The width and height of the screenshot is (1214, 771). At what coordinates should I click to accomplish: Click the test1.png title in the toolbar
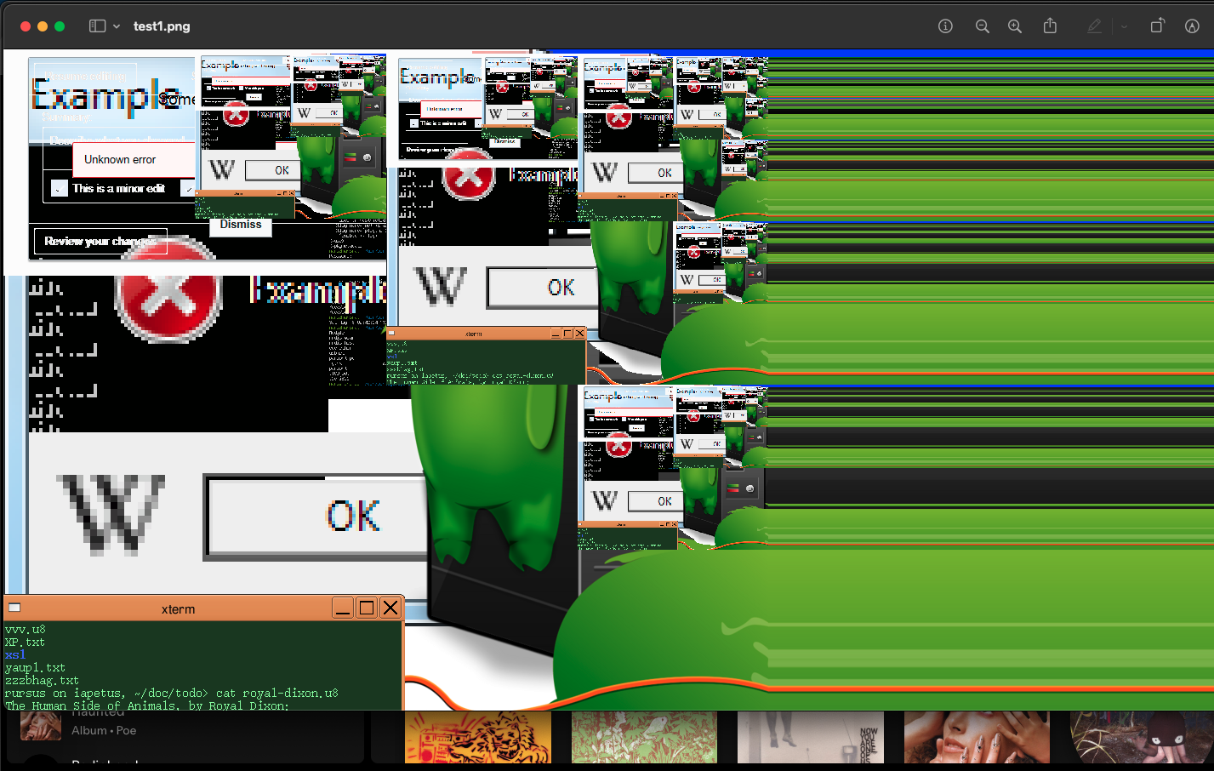coord(162,26)
